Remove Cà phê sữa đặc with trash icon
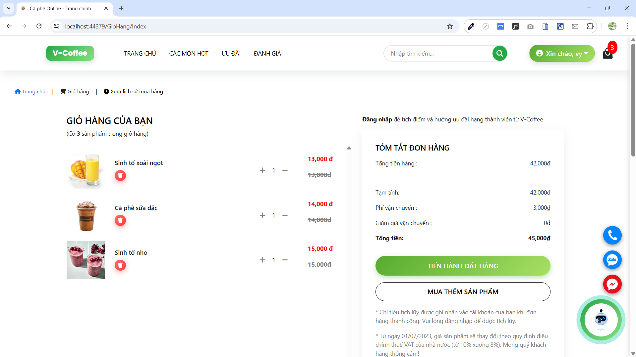This screenshot has width=636, height=357. pos(120,220)
